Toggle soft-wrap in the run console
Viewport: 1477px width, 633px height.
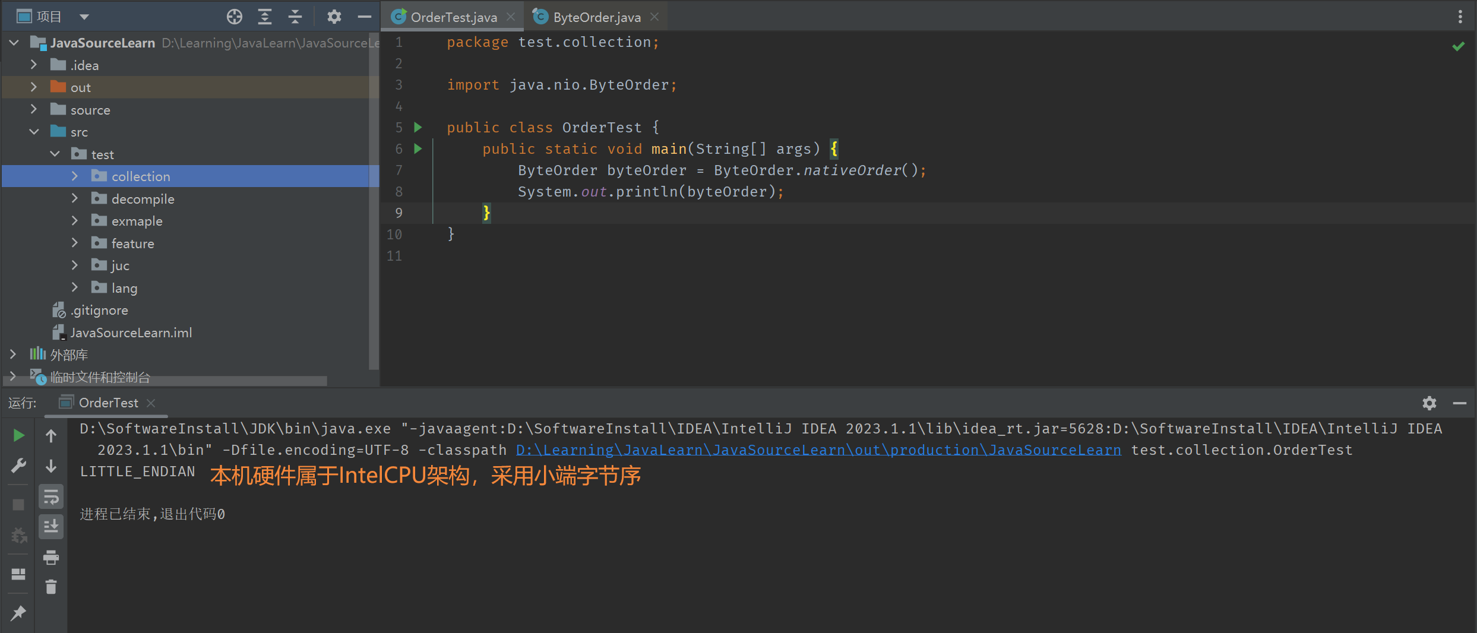51,497
